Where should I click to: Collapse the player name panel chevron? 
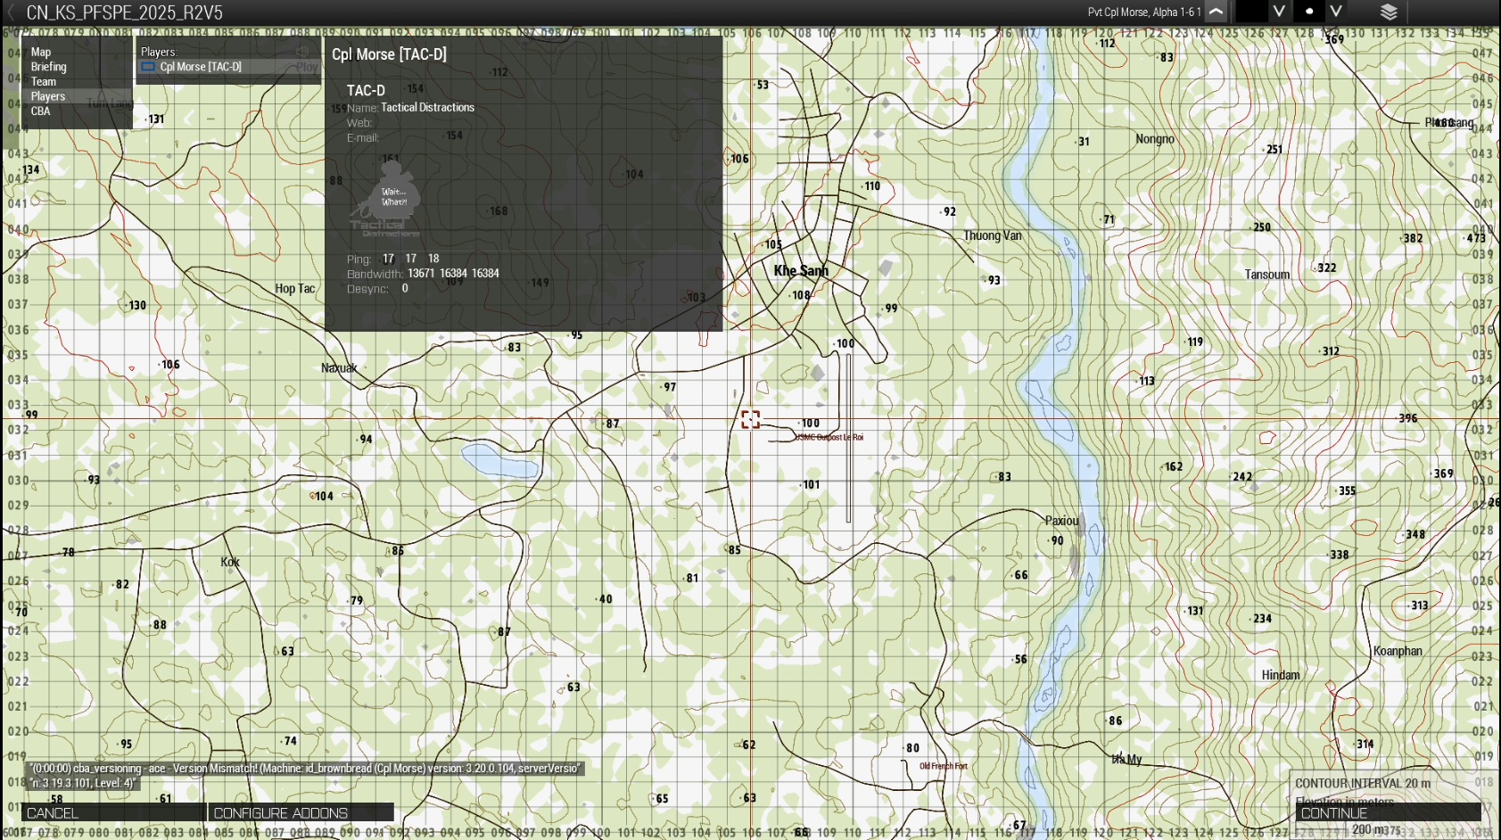coord(1216,12)
